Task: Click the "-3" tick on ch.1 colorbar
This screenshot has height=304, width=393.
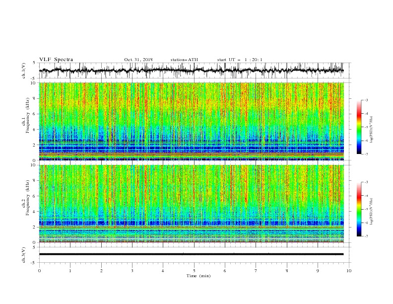Action: (366, 100)
